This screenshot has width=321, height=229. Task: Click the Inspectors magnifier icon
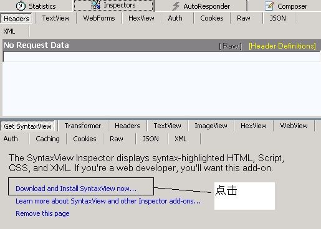(96, 5)
